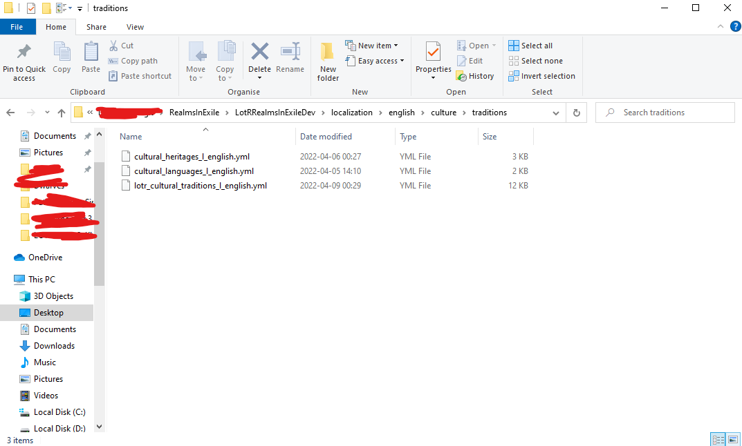
Task: Click localization in the address path
Action: click(x=351, y=113)
